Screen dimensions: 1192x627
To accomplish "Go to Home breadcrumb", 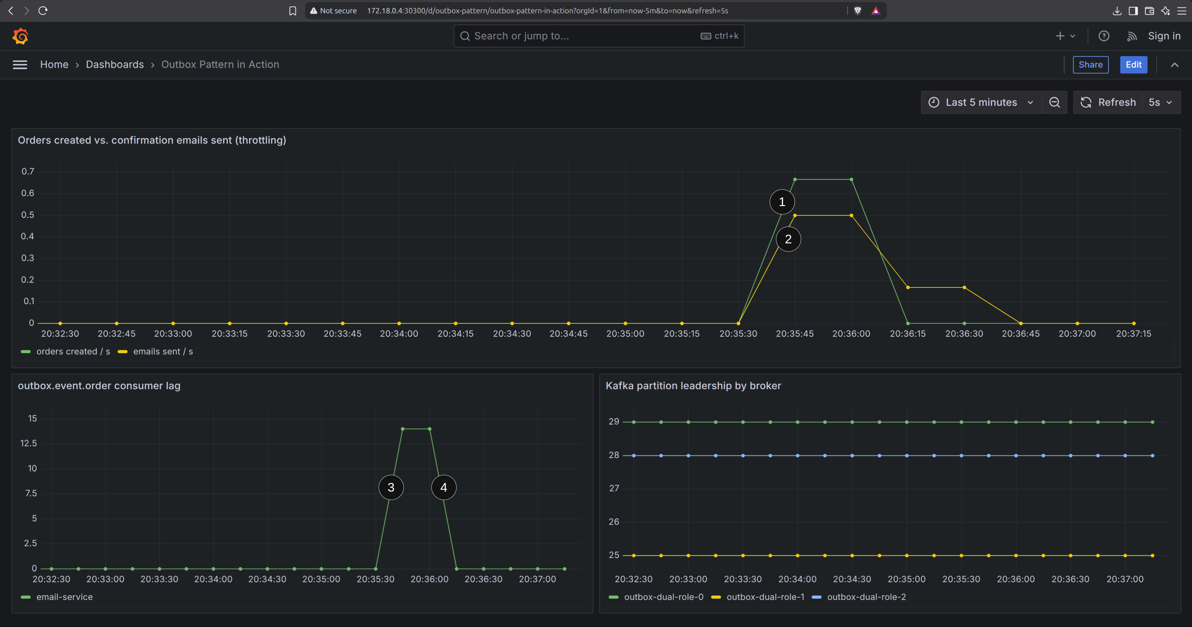I will point(54,65).
